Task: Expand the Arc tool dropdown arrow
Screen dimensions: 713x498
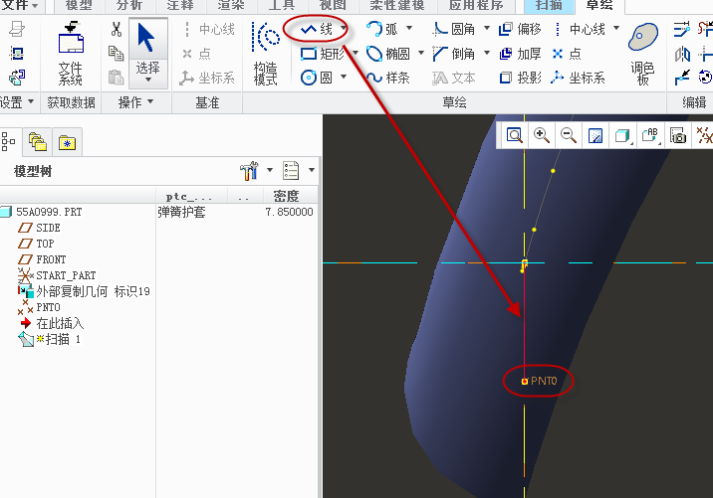Action: 409,29
